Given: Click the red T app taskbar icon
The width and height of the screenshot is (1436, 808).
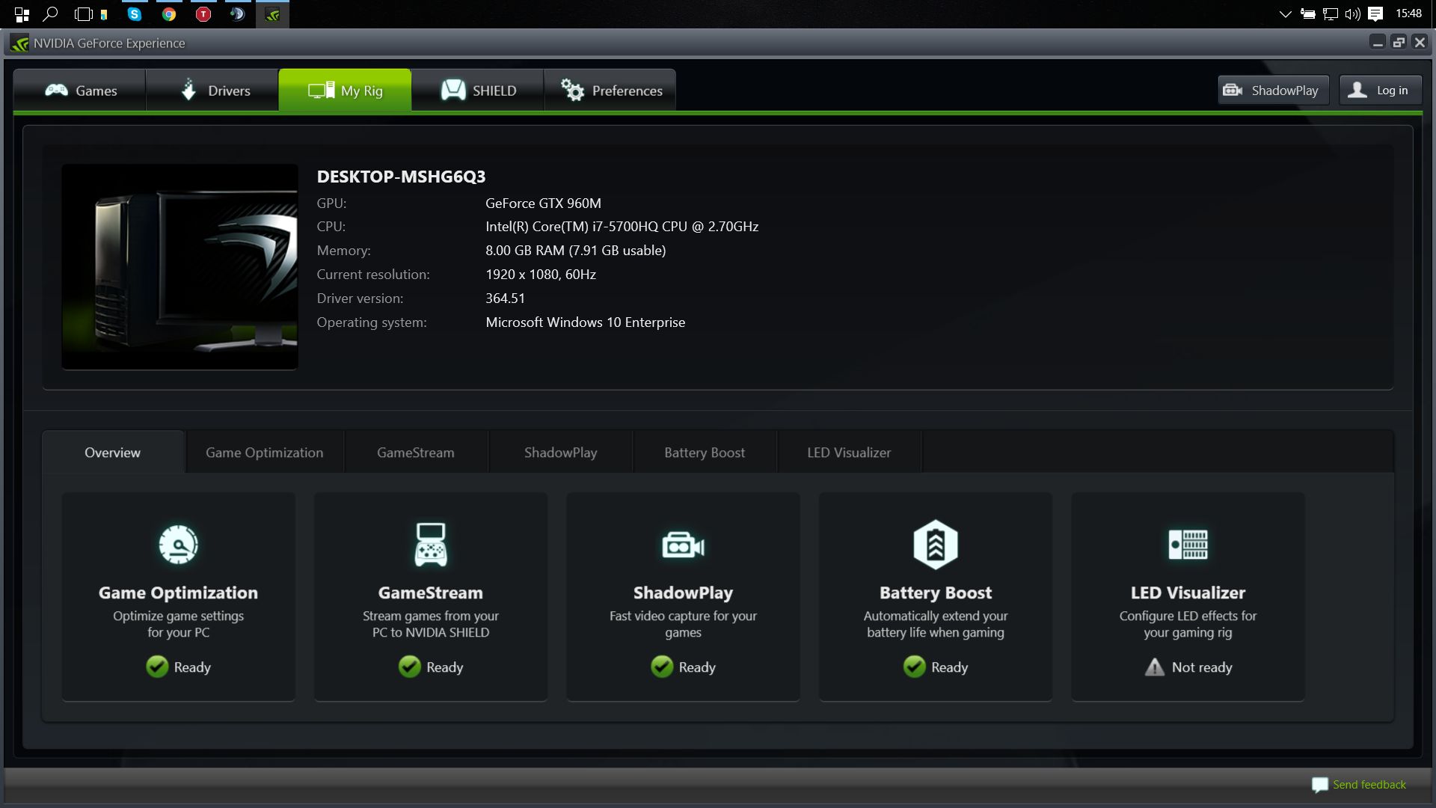Looking at the screenshot, I should click(x=203, y=14).
